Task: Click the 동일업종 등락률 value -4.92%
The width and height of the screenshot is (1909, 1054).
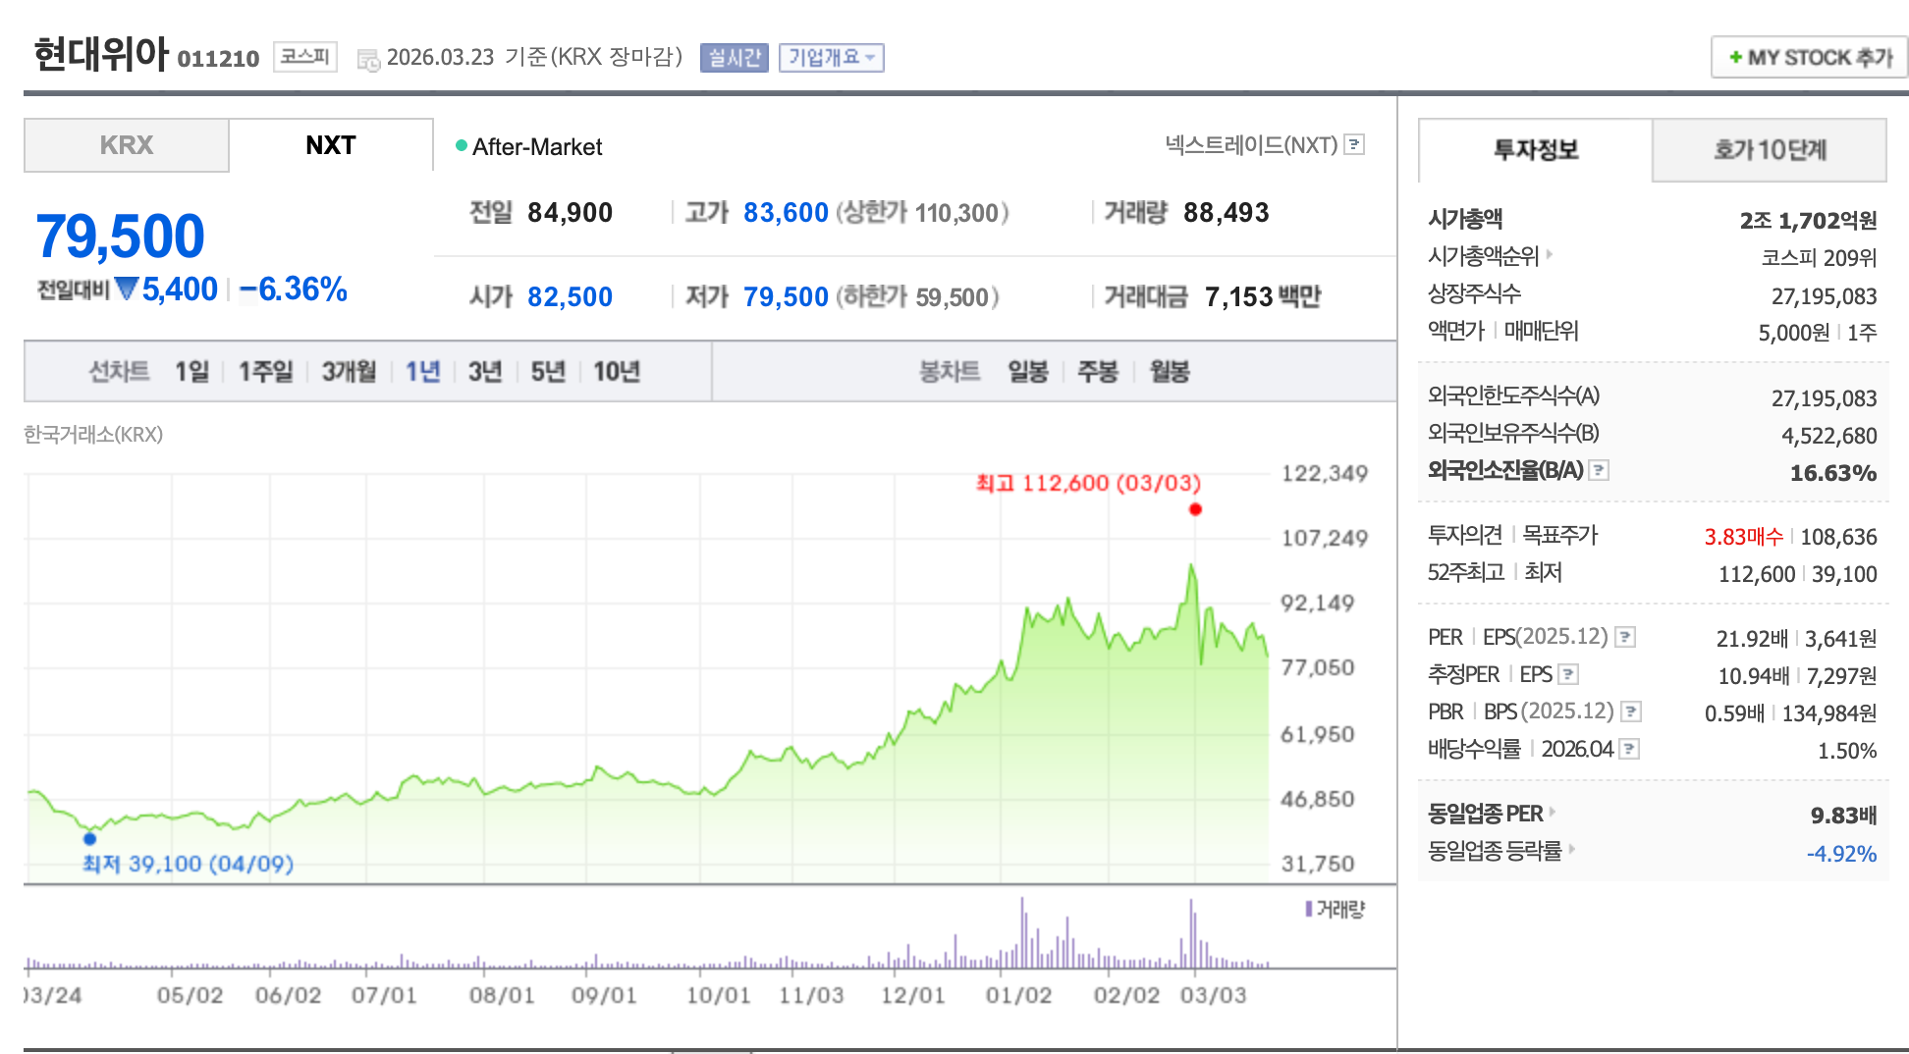Action: (x=1841, y=854)
